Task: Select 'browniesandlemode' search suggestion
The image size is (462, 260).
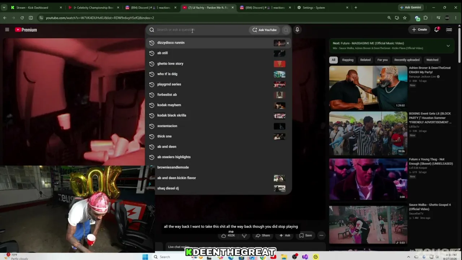Action: [219, 168]
